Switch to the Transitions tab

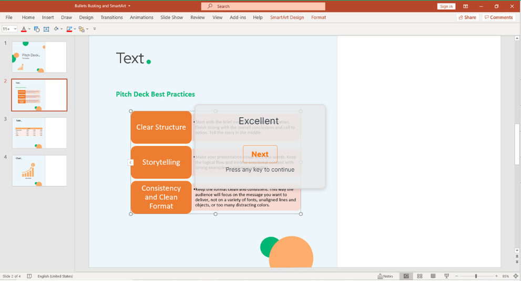coord(111,17)
